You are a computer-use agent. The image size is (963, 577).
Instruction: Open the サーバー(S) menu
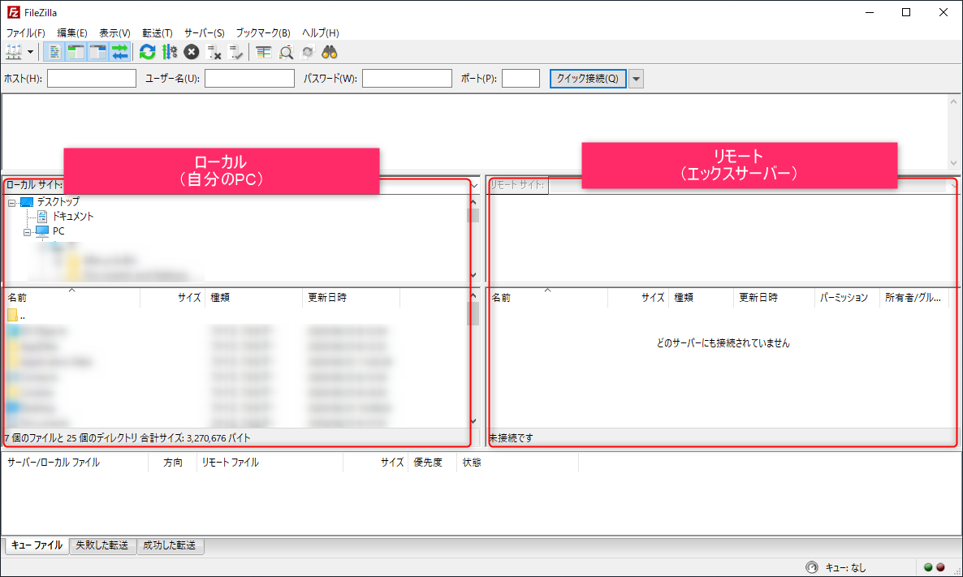point(205,32)
